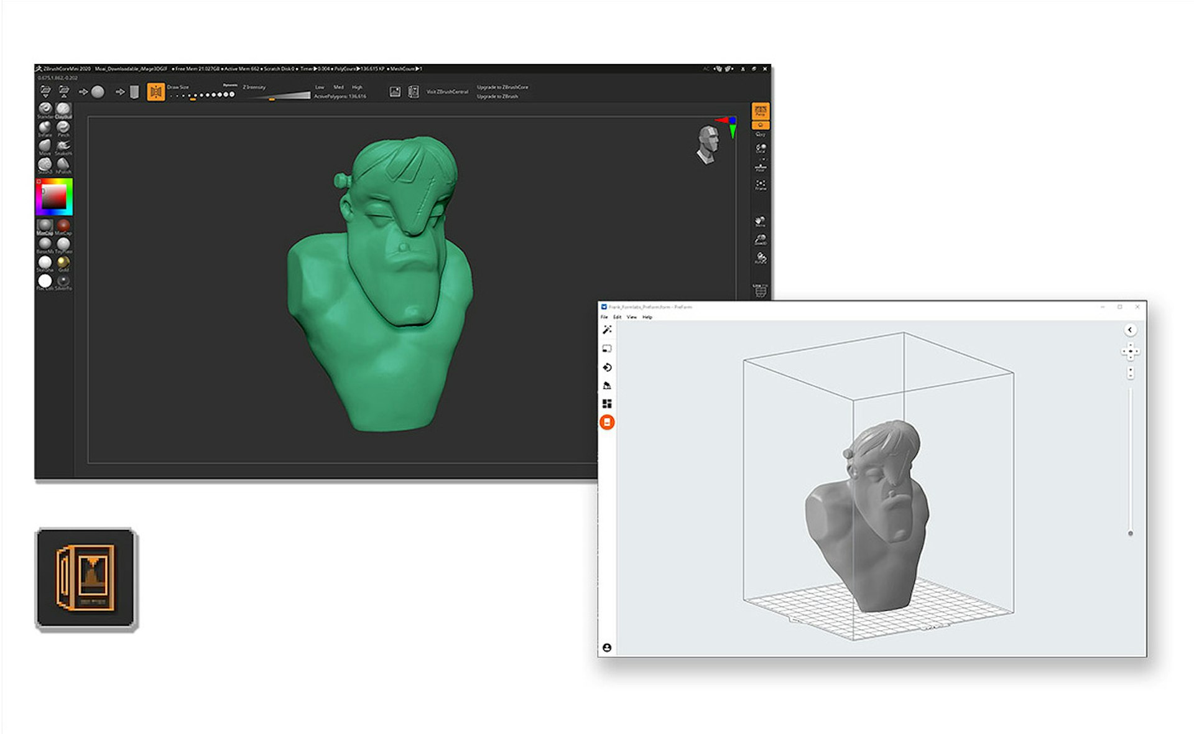Click the view pan direction control in PreForm
The height and width of the screenshot is (734, 1194).
pos(1130,351)
